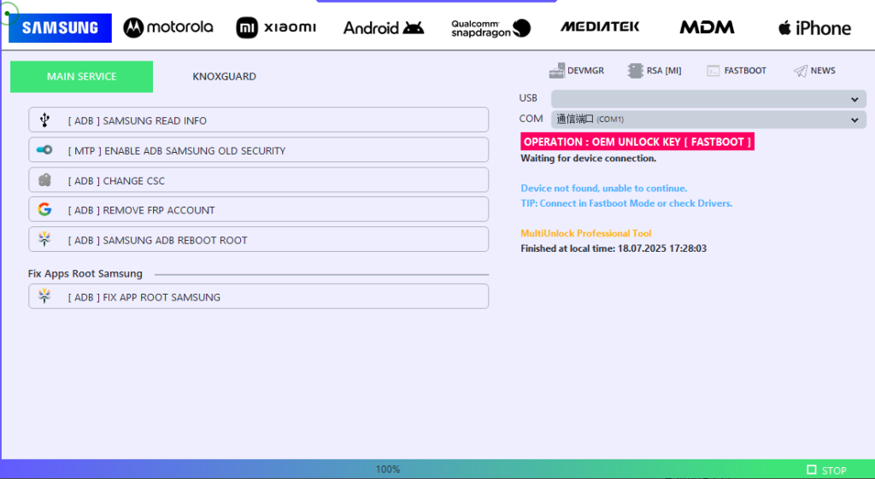Click the STOP button label
Screen dimensions: 875x479
(x=834, y=470)
